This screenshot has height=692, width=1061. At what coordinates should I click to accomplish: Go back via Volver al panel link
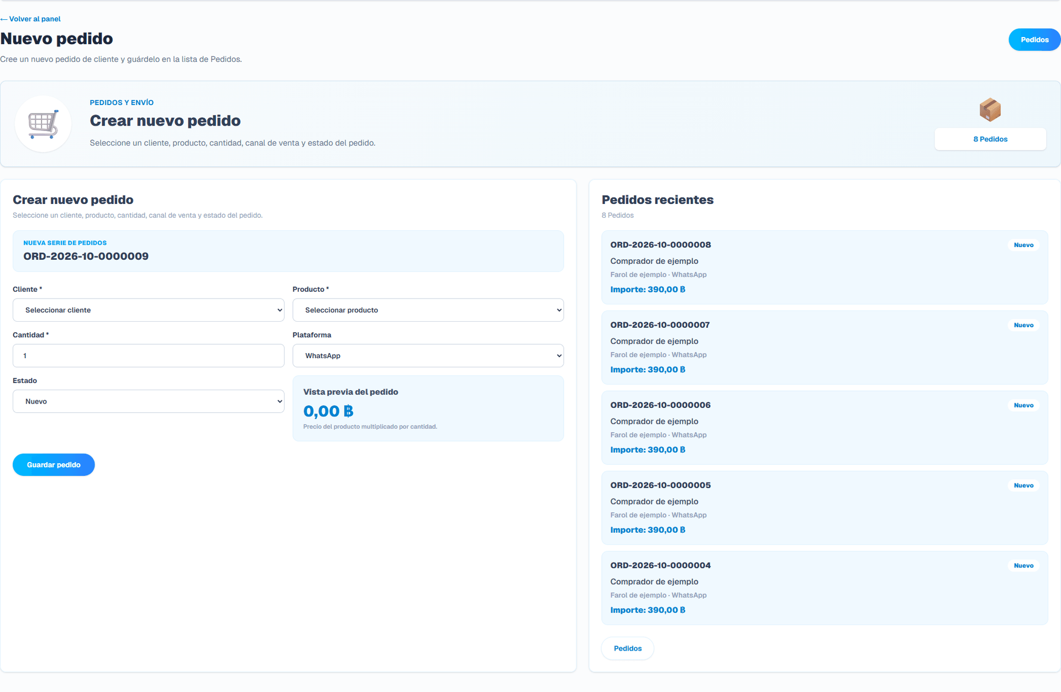coord(30,19)
